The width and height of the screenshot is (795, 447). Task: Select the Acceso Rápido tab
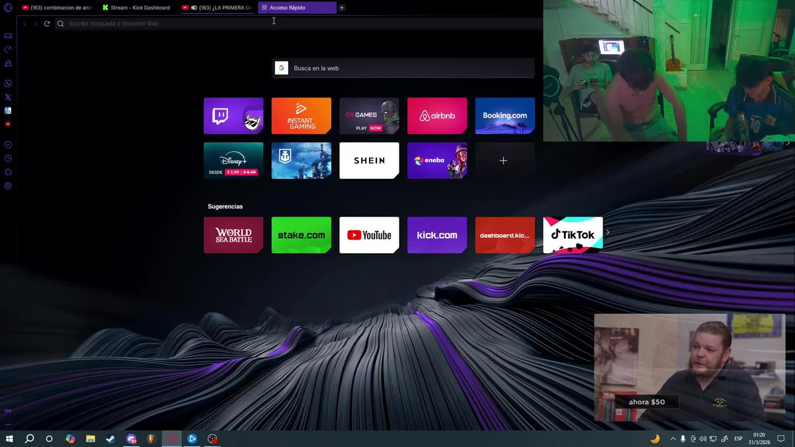[297, 7]
